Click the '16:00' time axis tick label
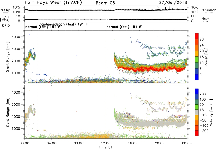This screenshot has width=216, height=149. coord(133,143)
